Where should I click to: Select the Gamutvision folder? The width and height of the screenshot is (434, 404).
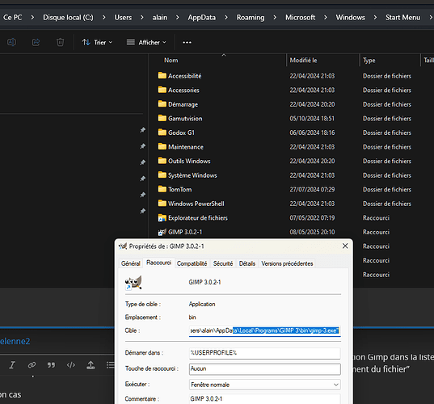(x=185, y=119)
